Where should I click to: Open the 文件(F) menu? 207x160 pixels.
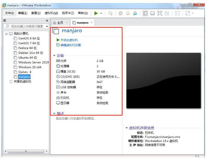(10, 13)
